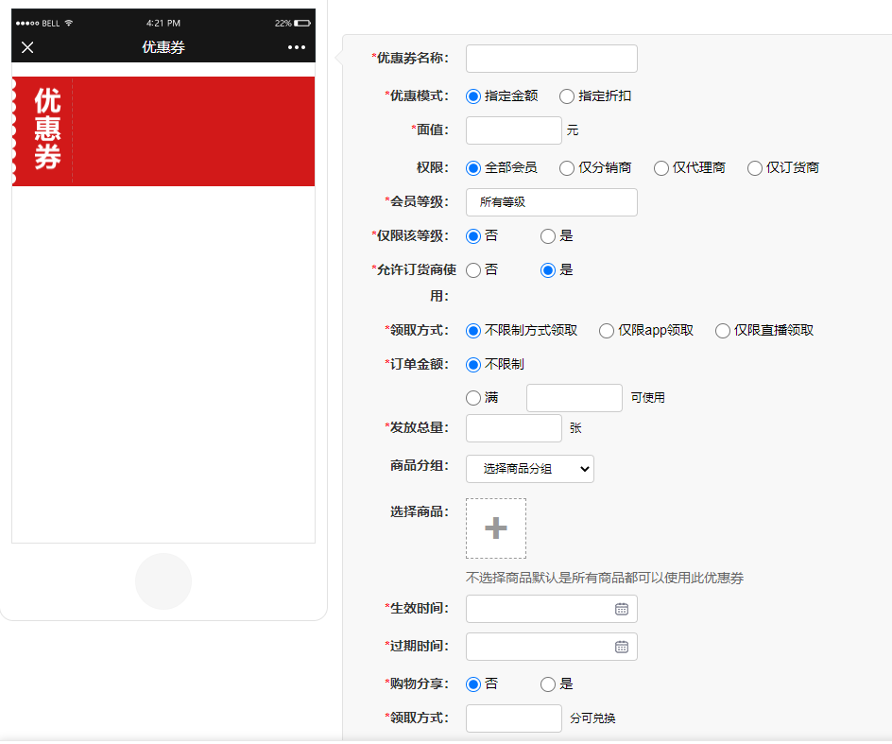Choose 仅代理商 permission
Image resolution: width=892 pixels, height=744 pixels.
(661, 168)
